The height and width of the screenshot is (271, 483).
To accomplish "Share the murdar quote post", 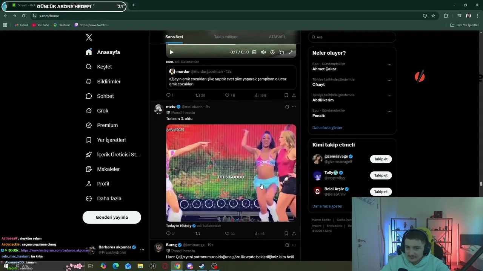I will pyautogui.click(x=294, y=95).
